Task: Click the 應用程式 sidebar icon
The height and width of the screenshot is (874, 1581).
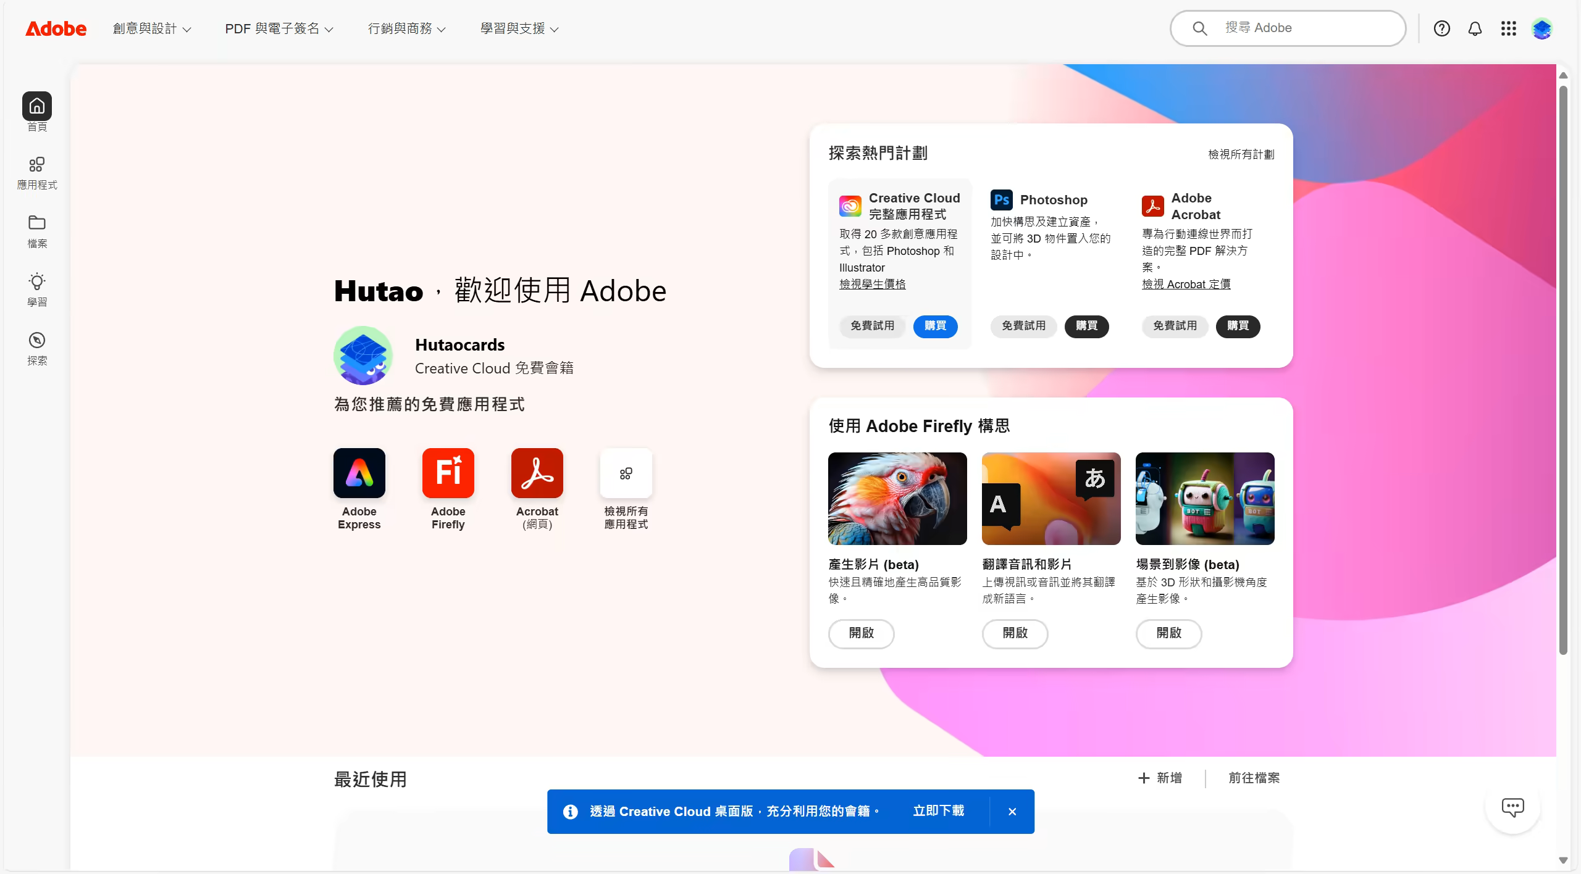Action: (x=37, y=165)
